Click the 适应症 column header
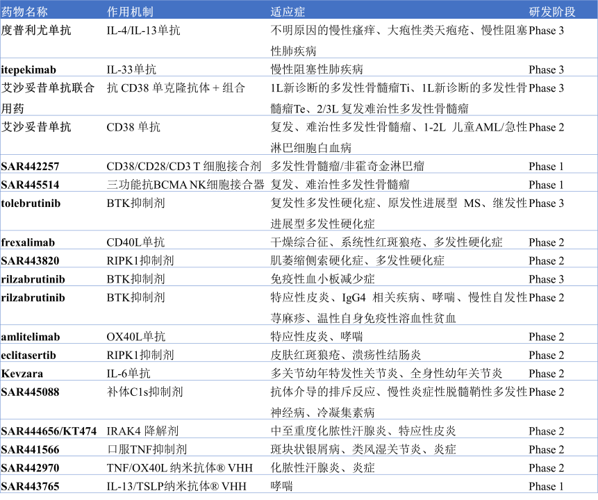The image size is (598, 500). [x=288, y=12]
